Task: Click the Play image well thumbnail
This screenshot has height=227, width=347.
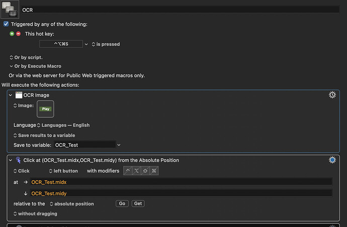Action: tap(45, 109)
